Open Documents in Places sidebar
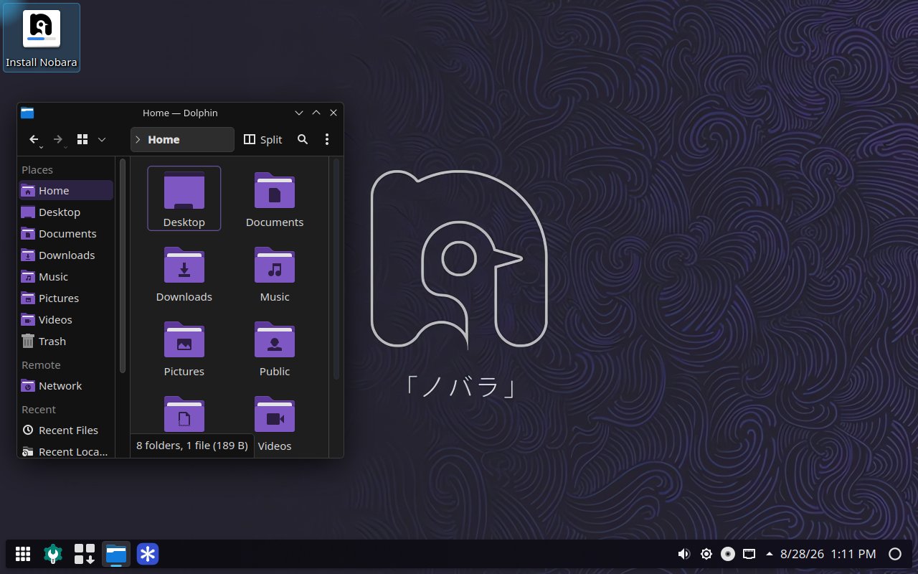Viewport: 918px width, 574px height. [x=66, y=233]
